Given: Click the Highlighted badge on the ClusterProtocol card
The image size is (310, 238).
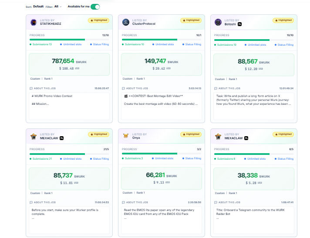Looking at the screenshot, I should coord(191,20).
